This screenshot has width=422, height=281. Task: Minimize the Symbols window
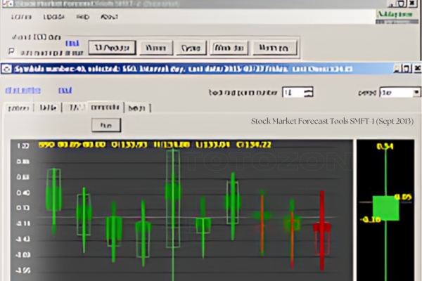point(397,69)
